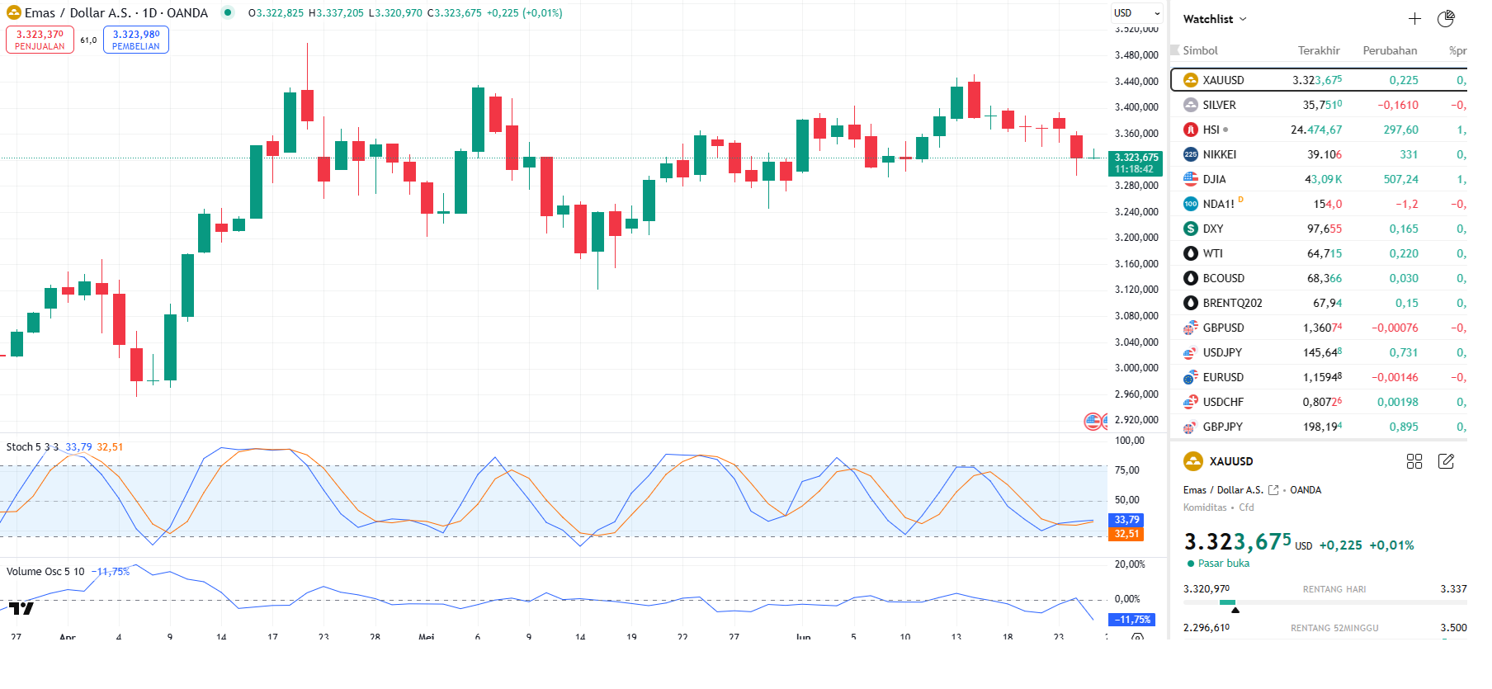Viewport: 1492px width, 689px height.
Task: Click the blue PEMBELIAN buy button
Action: point(136,40)
